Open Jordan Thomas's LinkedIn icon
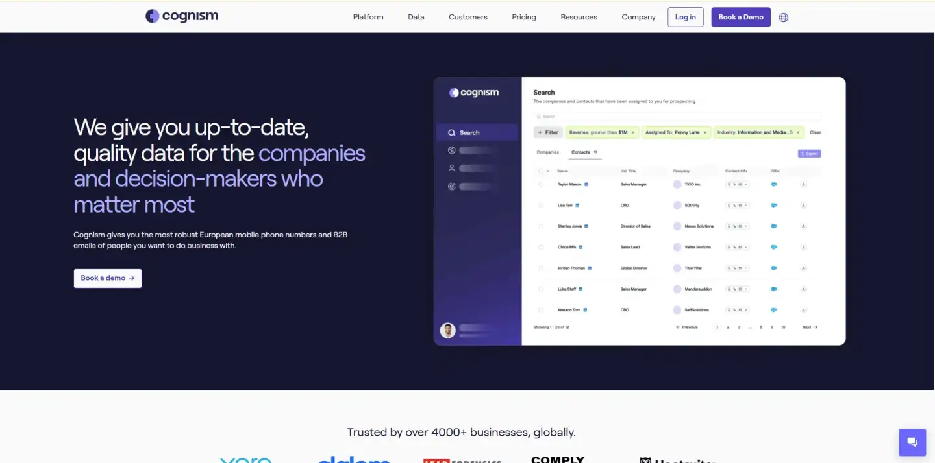Image resolution: width=935 pixels, height=463 pixels. (x=590, y=268)
